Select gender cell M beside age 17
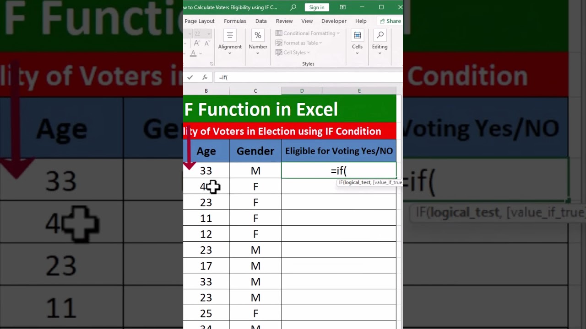Viewport: 586px width, 329px height. point(255,265)
